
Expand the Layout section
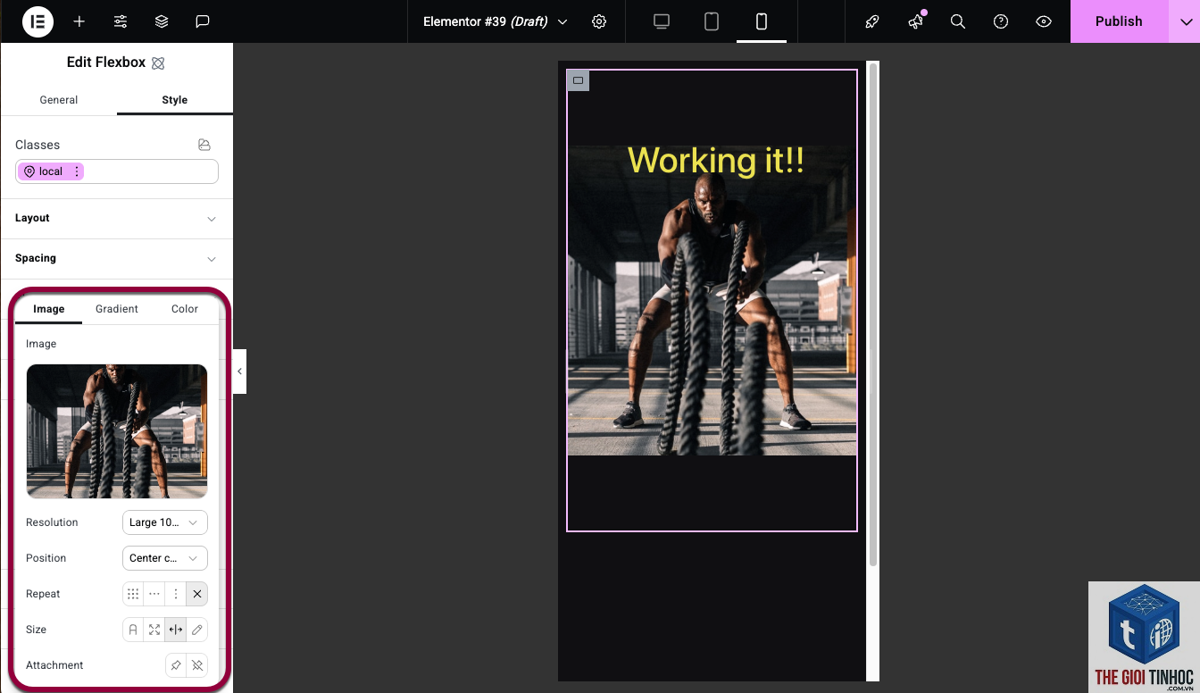(x=117, y=218)
